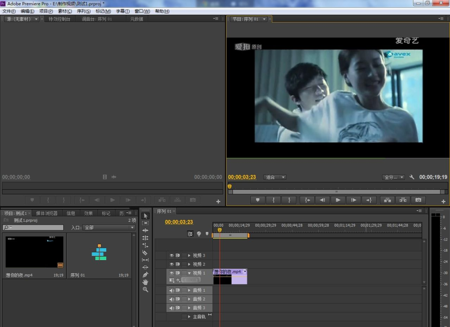
Task: Expand the 视频 2 track
Action: (189, 264)
